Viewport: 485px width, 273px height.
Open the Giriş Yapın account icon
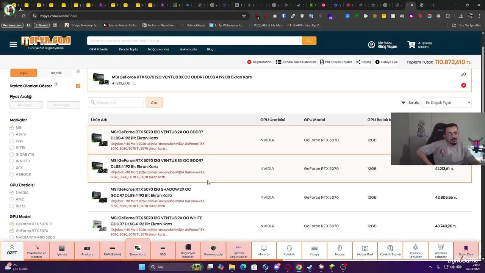click(x=372, y=45)
